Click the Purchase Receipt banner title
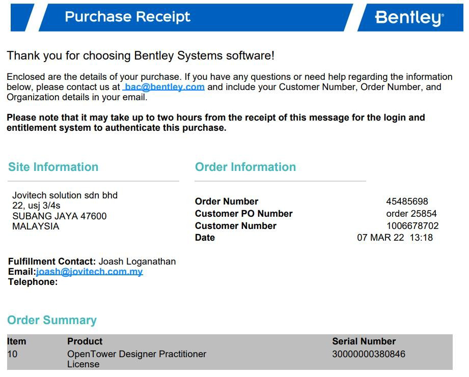This screenshot has width=469, height=377. click(127, 17)
